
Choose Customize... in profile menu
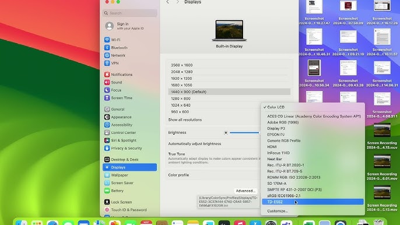point(313,211)
